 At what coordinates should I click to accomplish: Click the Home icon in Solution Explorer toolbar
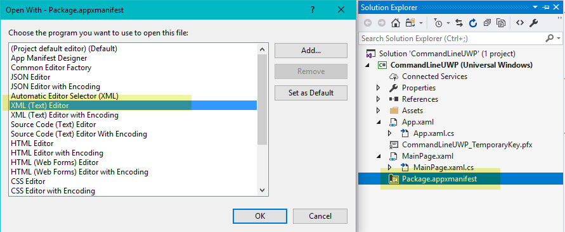click(x=395, y=23)
